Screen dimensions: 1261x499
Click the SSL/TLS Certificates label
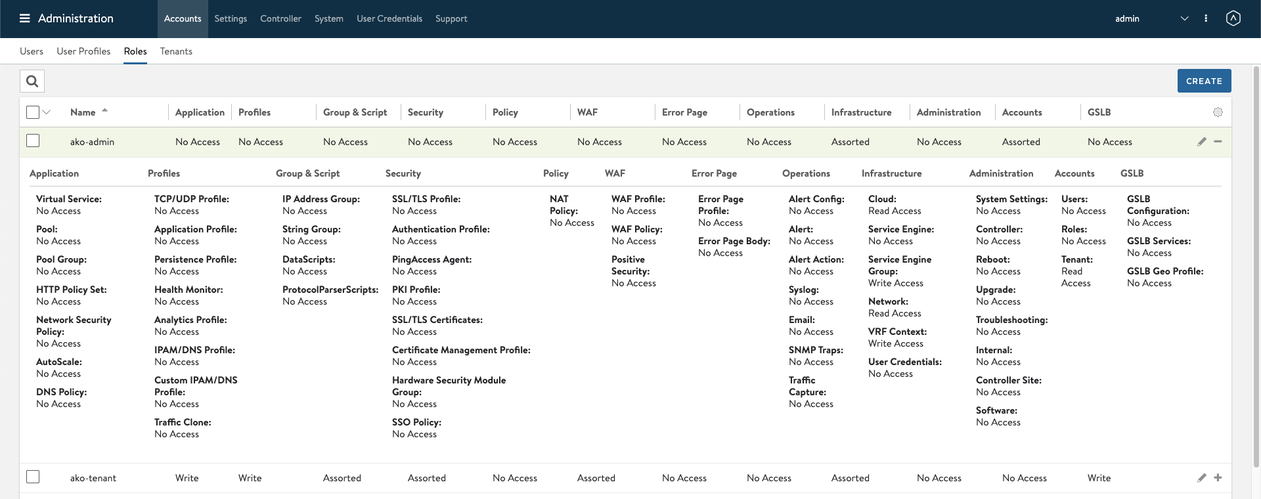point(437,320)
